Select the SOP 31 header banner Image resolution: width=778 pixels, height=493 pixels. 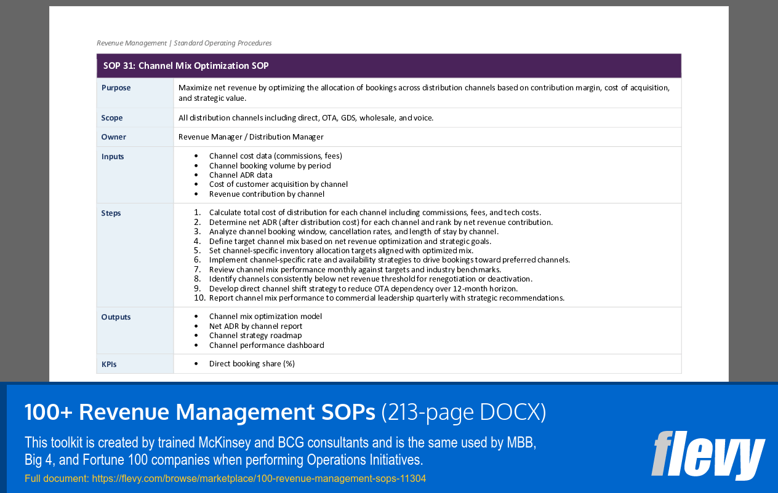(x=388, y=65)
